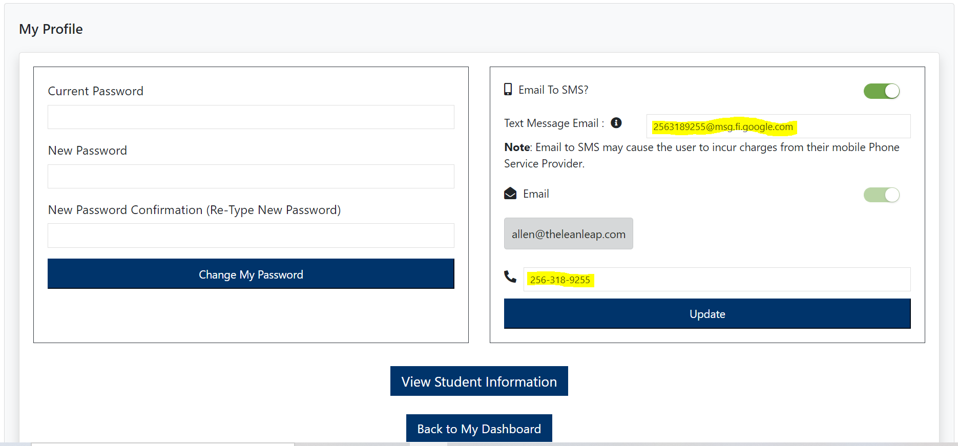The image size is (958, 446).
Task: Focus the Current Password field
Action: tap(251, 117)
